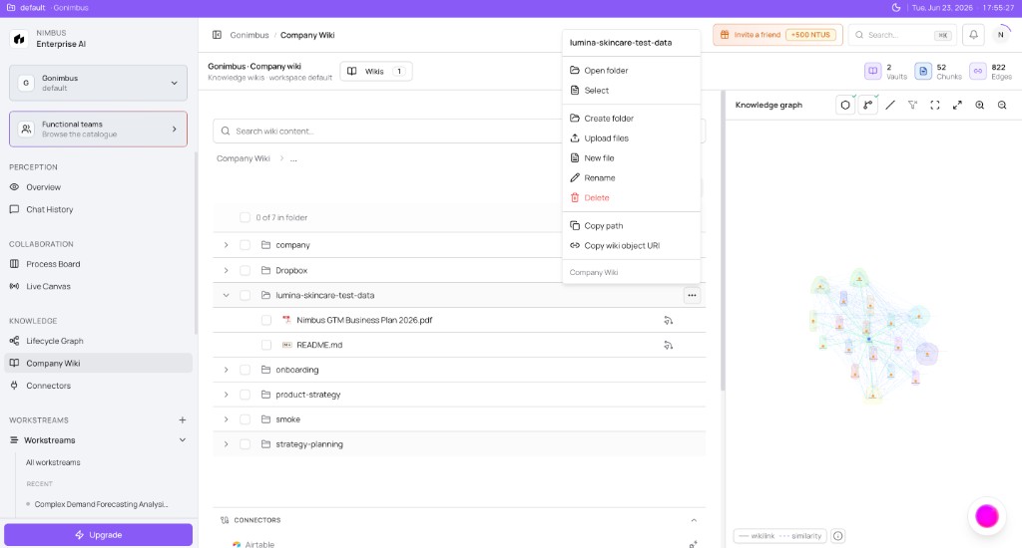This screenshot has height=548, width=1022.
Task: Click the Upgrade button
Action: pyautogui.click(x=99, y=535)
